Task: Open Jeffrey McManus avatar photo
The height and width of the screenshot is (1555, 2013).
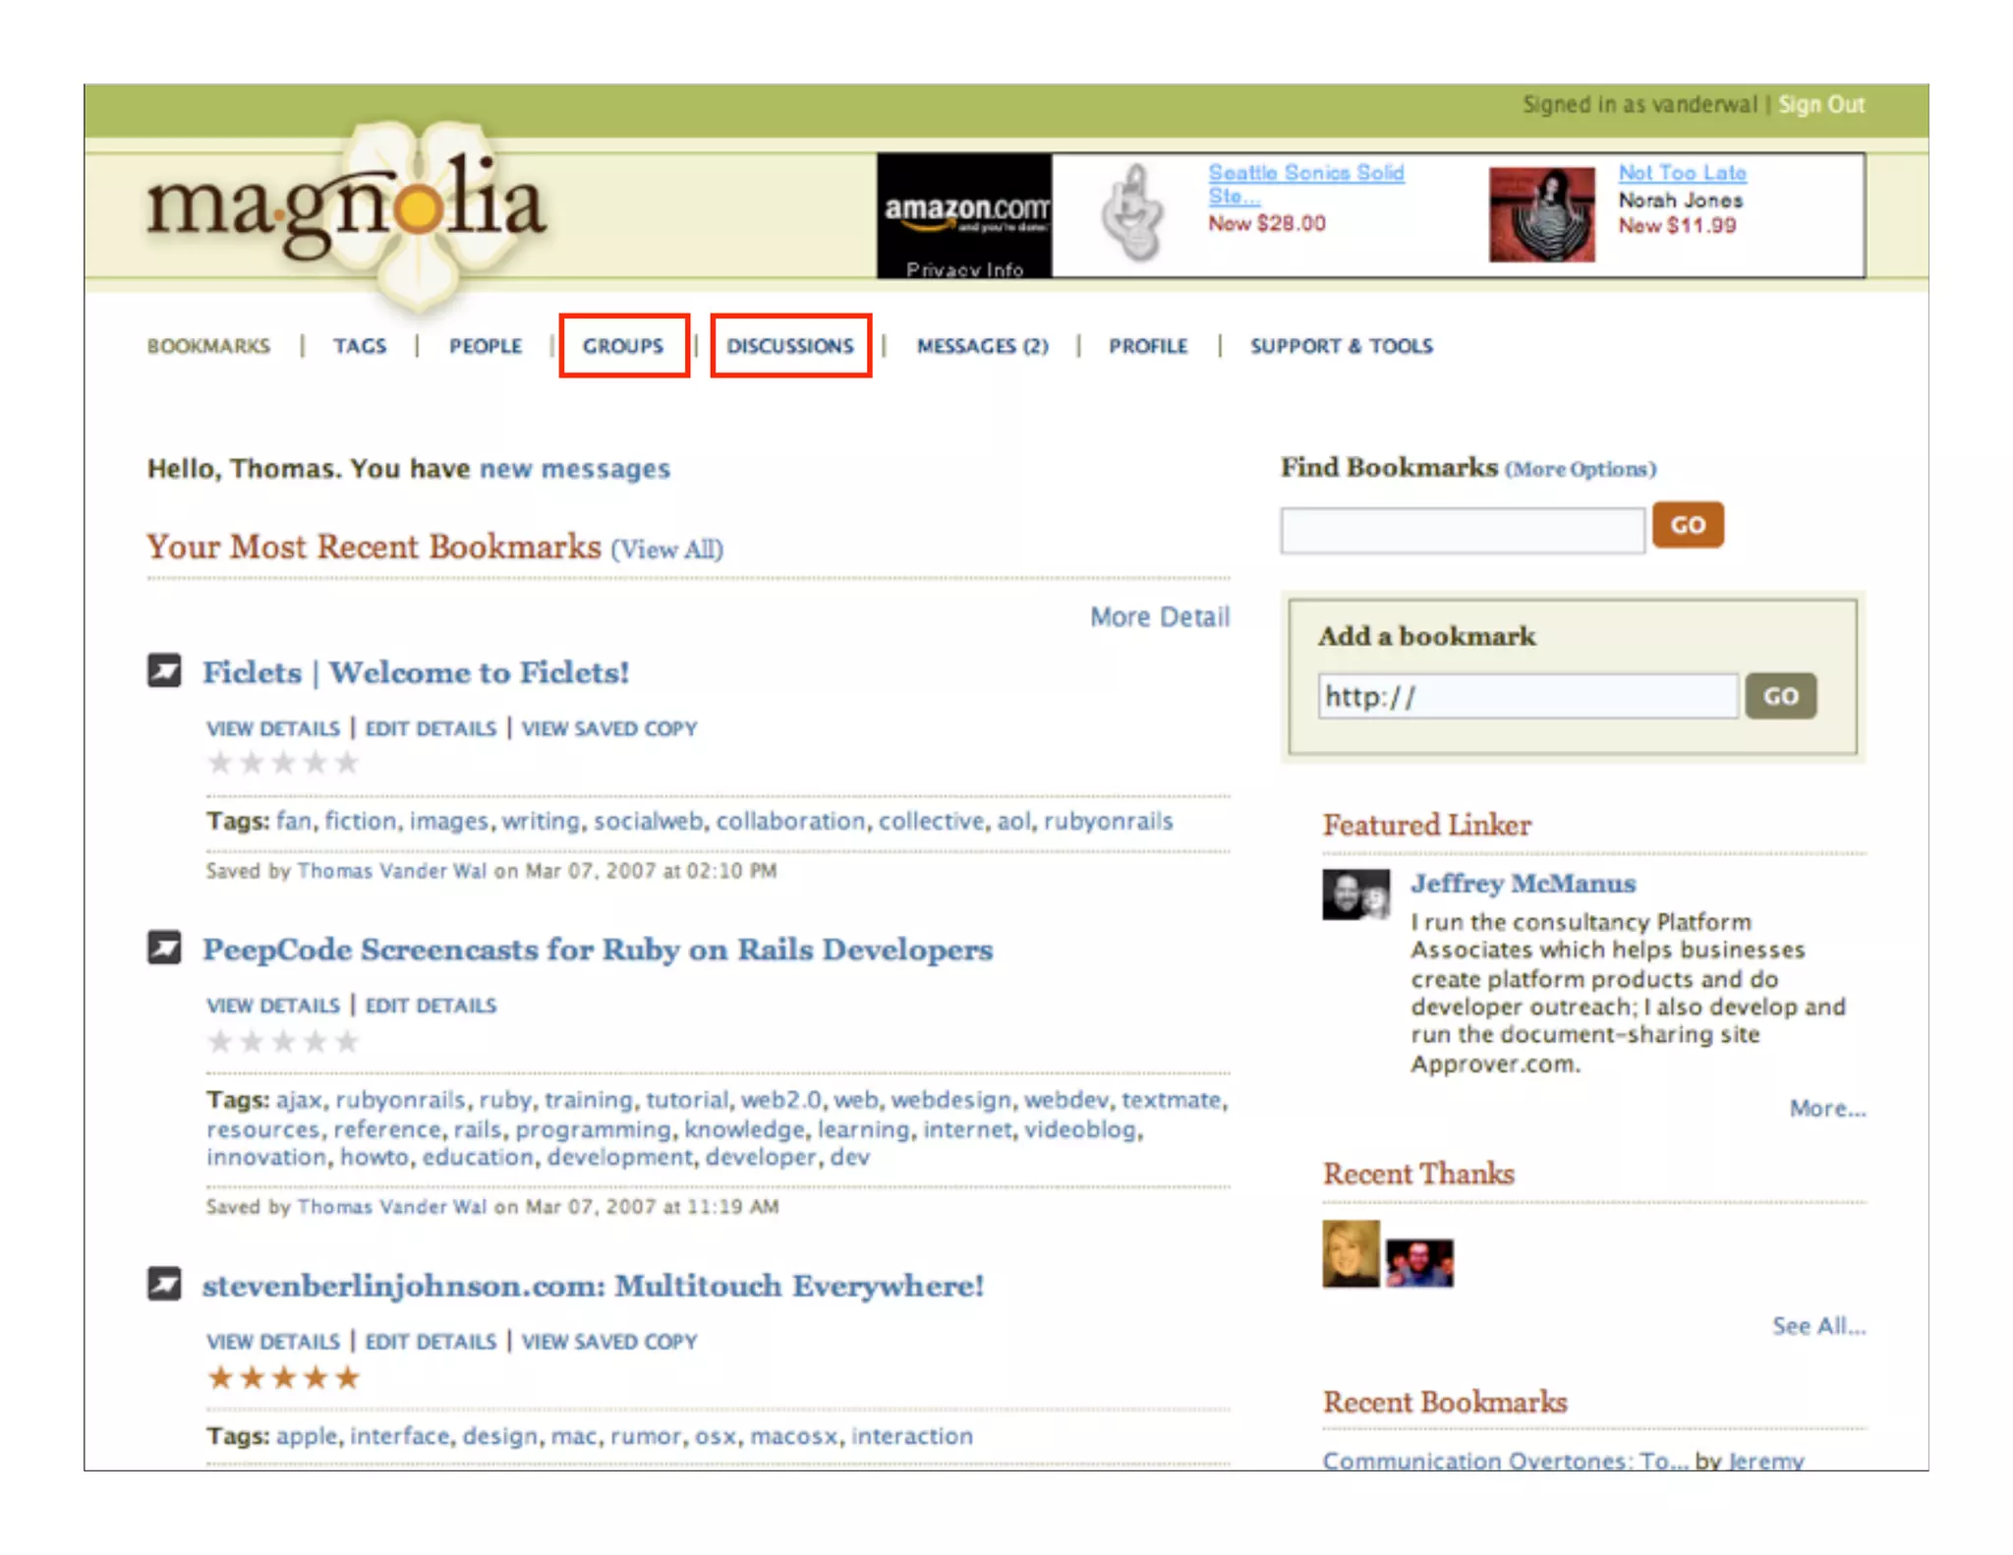Action: tap(1355, 894)
